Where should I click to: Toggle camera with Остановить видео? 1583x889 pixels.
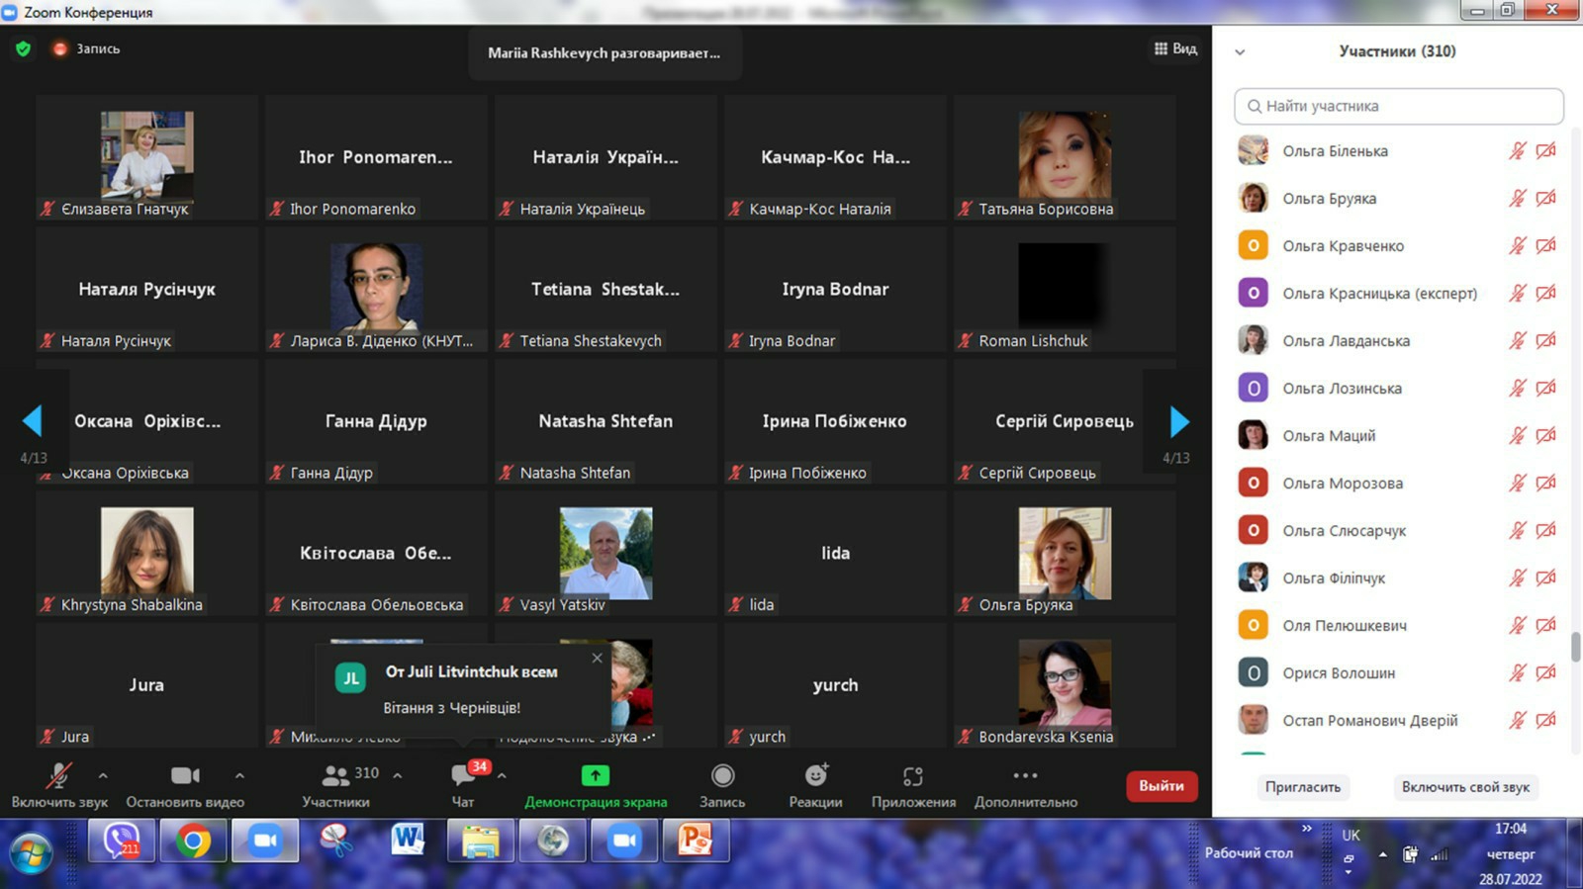point(184,776)
